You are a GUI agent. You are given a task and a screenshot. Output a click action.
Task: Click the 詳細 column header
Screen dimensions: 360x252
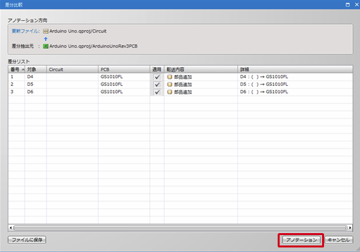pyautogui.click(x=295, y=70)
